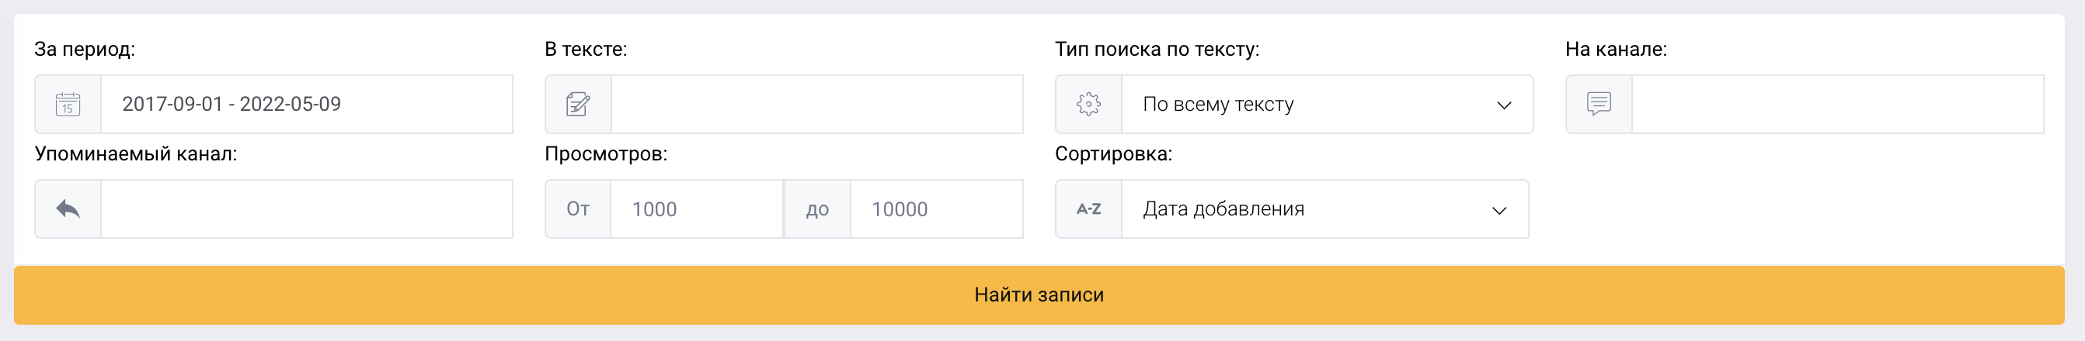
Task: Focus the date range field 2017-09-01 - 2022-05-09
Action: tap(306, 105)
